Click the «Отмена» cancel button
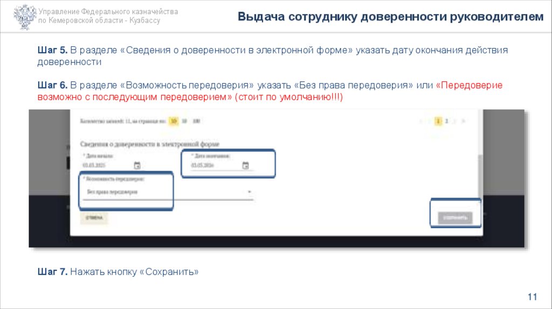 [x=94, y=218]
